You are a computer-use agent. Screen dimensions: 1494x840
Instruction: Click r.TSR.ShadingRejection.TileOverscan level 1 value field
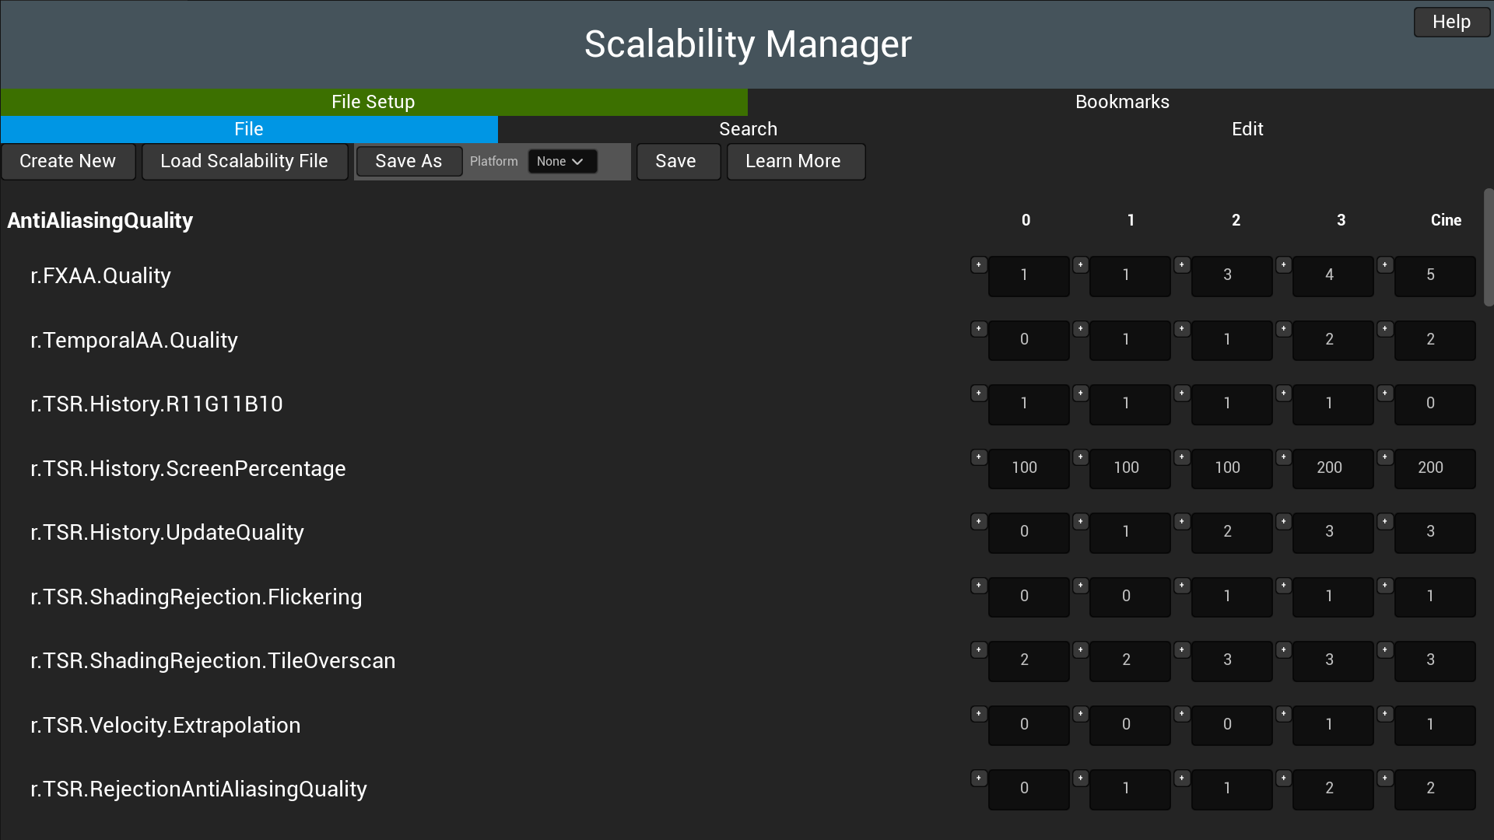tap(1130, 661)
